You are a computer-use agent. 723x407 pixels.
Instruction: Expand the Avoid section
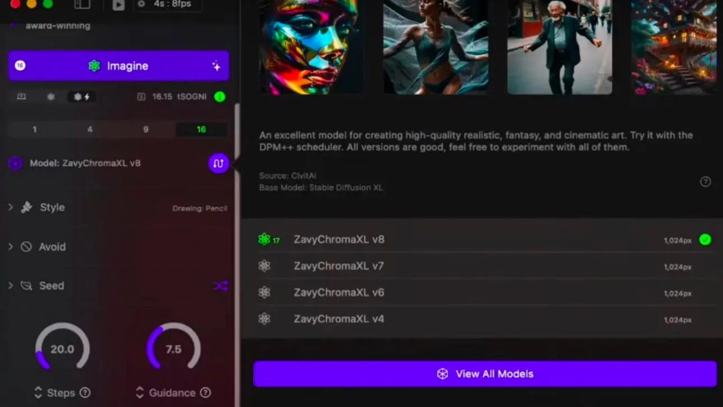10,246
